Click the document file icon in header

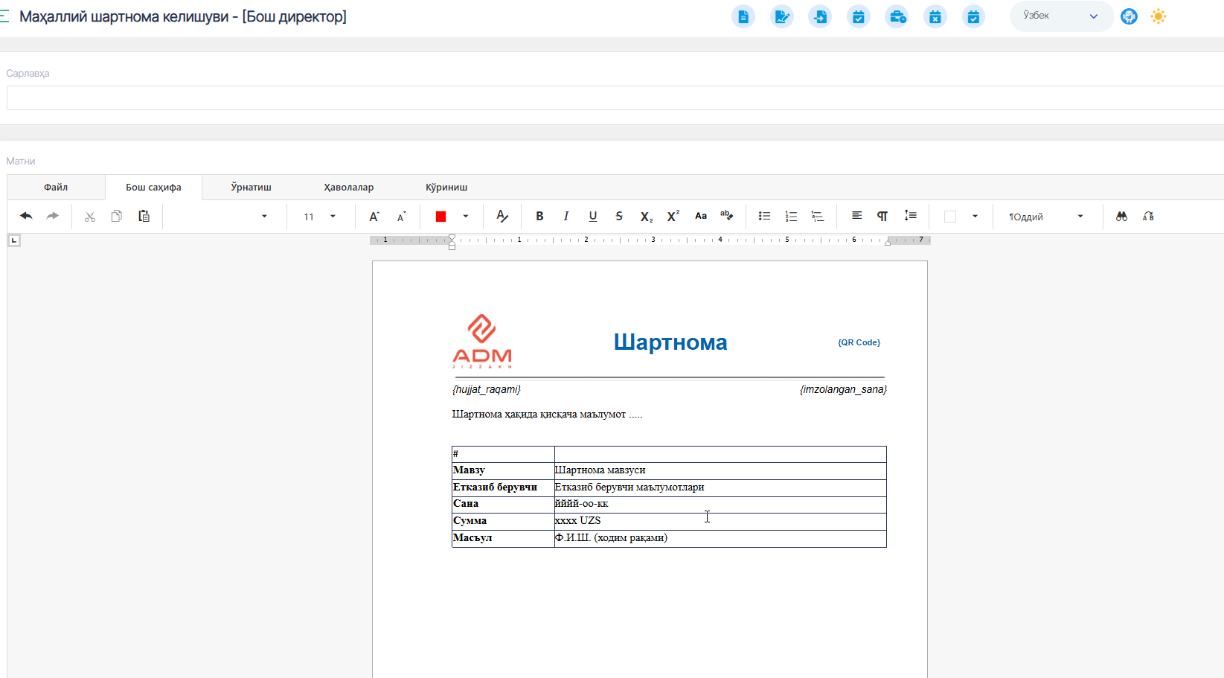743,16
